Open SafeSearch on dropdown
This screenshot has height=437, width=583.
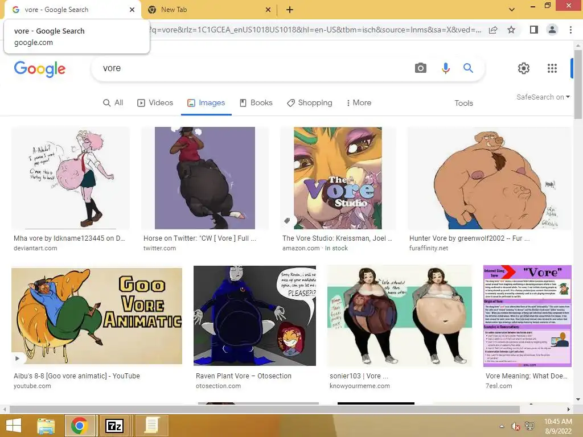pyautogui.click(x=543, y=97)
